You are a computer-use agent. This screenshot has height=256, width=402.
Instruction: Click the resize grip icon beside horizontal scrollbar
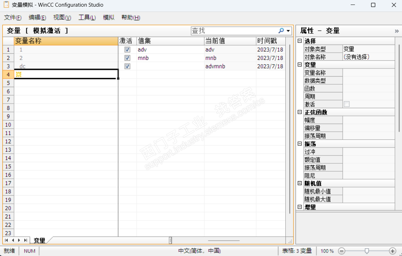pyautogui.click(x=290, y=241)
